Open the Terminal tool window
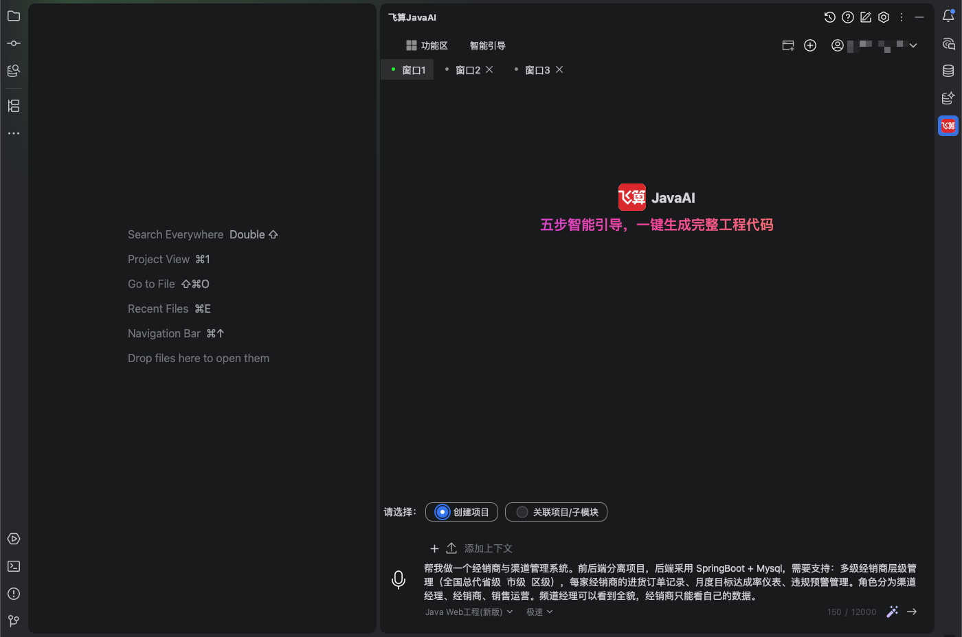This screenshot has width=962, height=637. pyautogui.click(x=14, y=566)
